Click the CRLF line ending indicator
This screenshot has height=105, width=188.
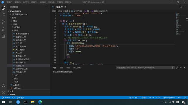158,98
